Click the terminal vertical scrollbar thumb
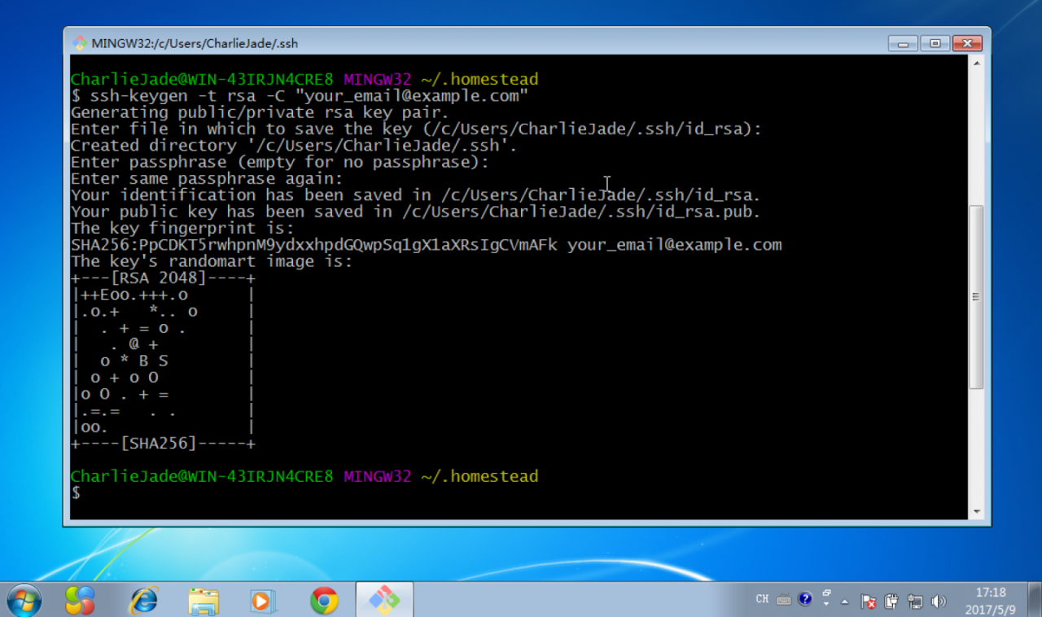 pos(976,296)
